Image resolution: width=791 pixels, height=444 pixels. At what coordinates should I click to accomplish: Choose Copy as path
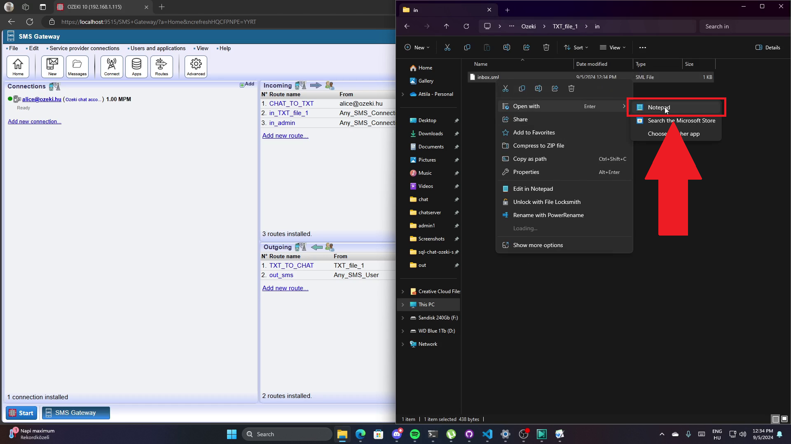coord(564,159)
